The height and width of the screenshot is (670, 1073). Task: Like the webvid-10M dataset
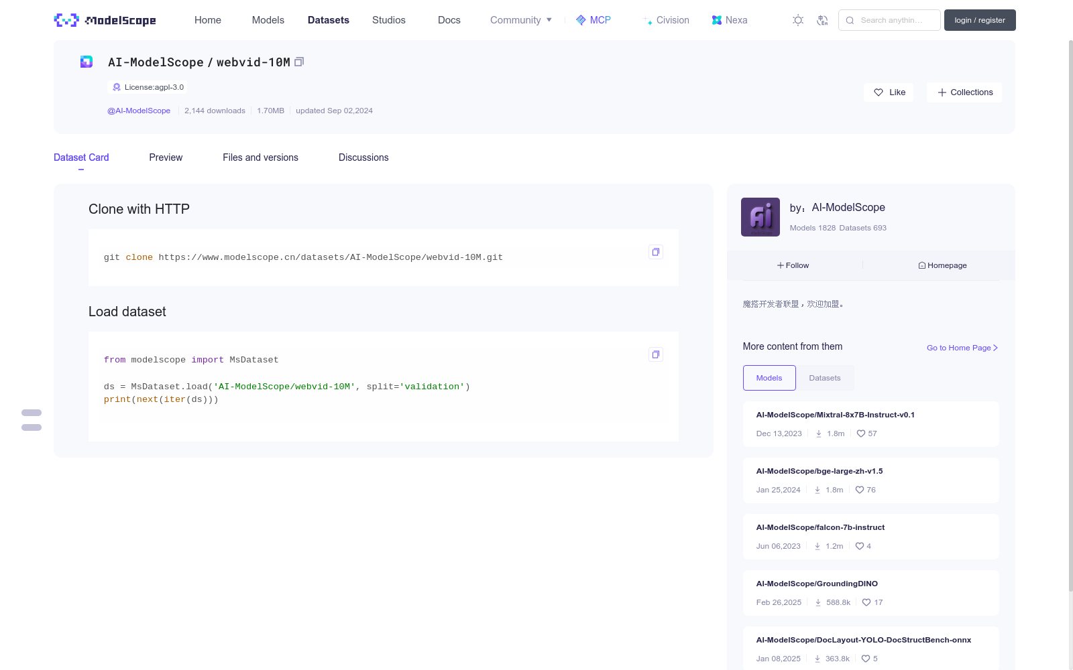pyautogui.click(x=889, y=92)
